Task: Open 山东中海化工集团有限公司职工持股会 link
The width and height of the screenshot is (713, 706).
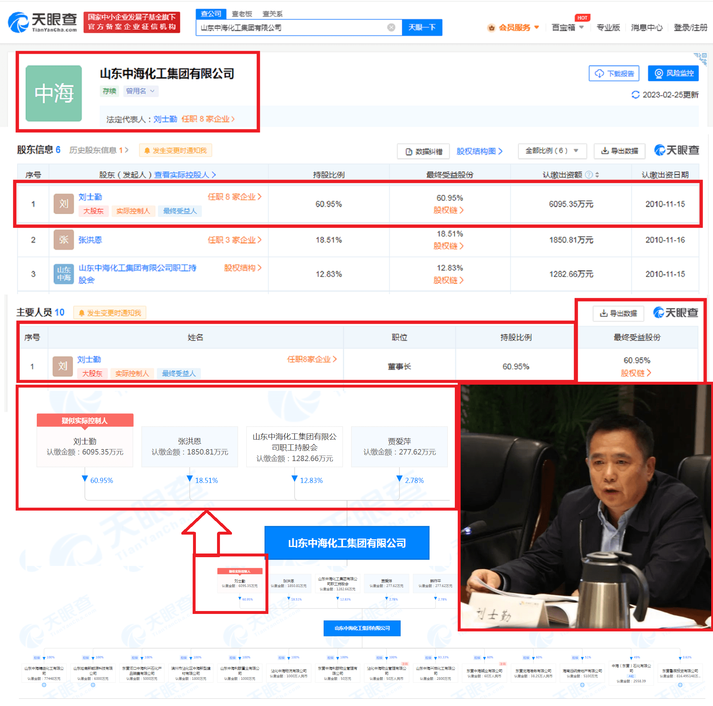Action: click(137, 274)
